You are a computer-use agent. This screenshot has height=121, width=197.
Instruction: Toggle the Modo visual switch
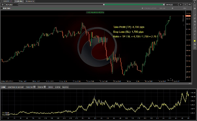(x=2, y=8)
